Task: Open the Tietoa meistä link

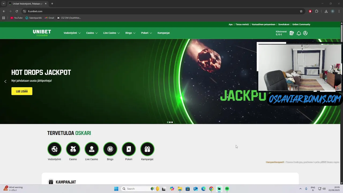Action: [242, 24]
